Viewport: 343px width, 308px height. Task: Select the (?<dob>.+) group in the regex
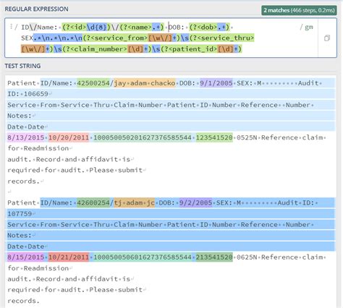[210, 27]
